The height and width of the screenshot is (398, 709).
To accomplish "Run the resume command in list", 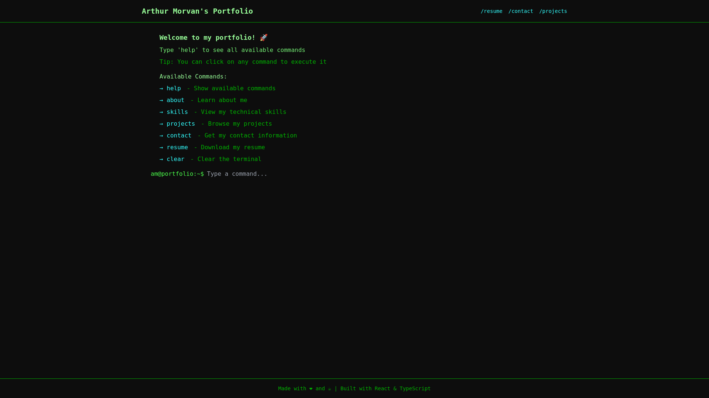I will 174,147.
